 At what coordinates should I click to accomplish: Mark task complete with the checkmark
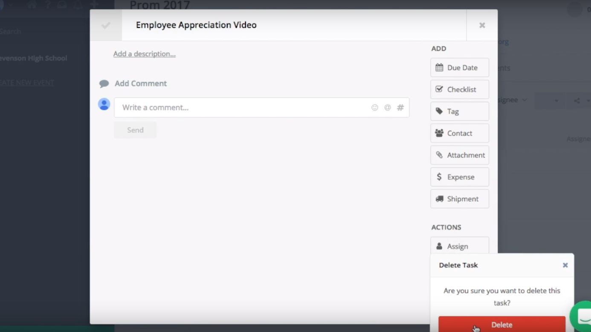(x=106, y=26)
